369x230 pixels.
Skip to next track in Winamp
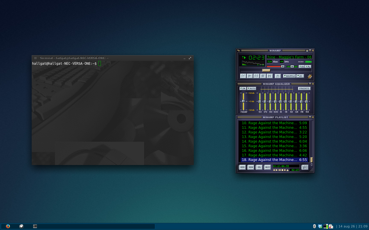[x=270, y=76]
